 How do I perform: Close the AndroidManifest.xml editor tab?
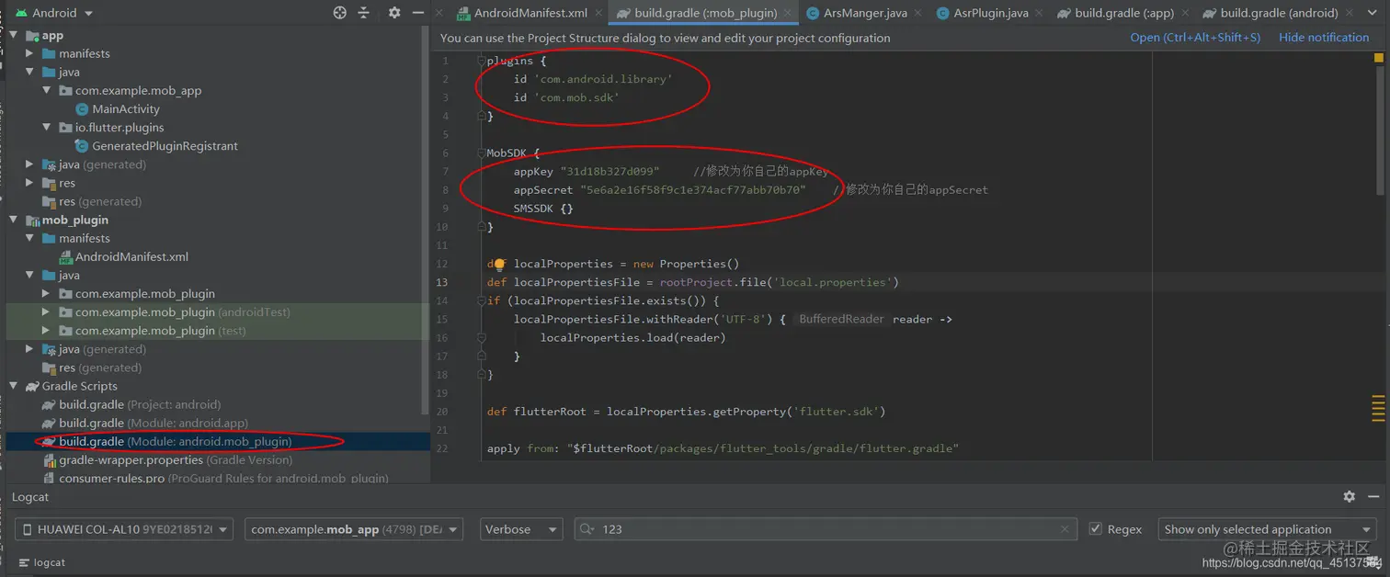coord(600,13)
